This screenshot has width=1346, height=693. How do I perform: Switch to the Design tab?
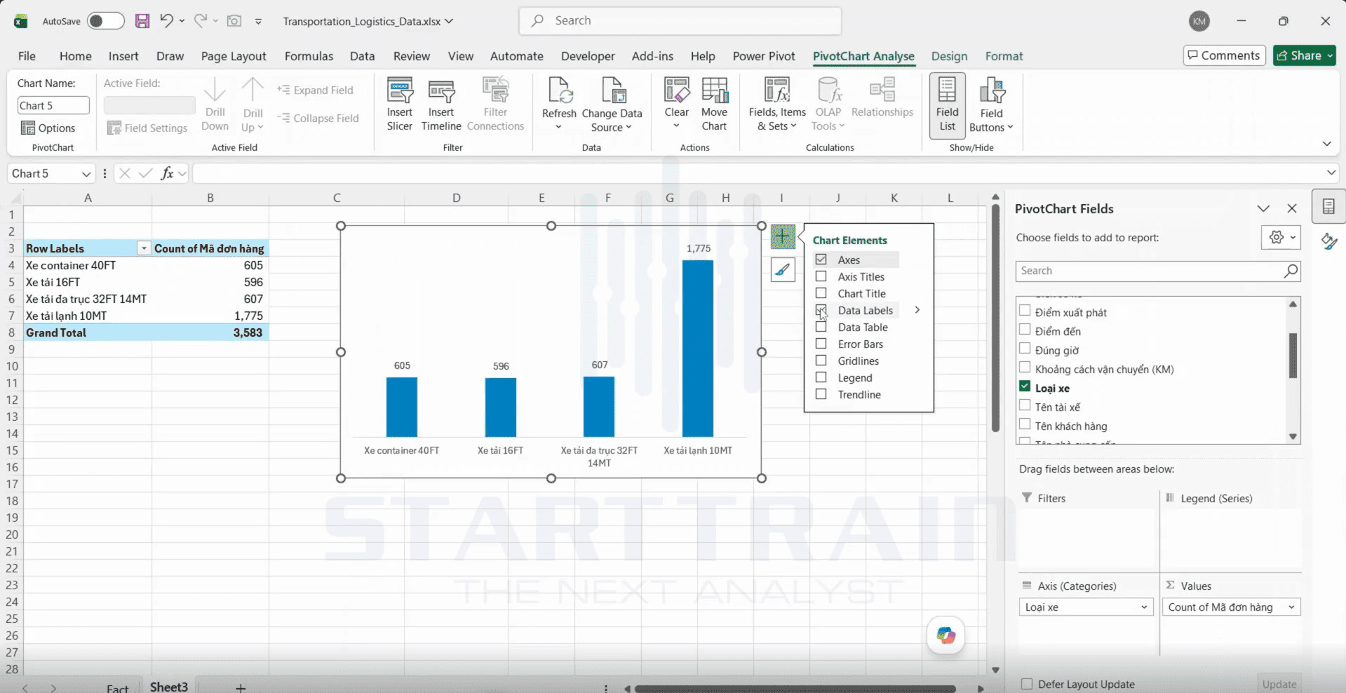[949, 56]
